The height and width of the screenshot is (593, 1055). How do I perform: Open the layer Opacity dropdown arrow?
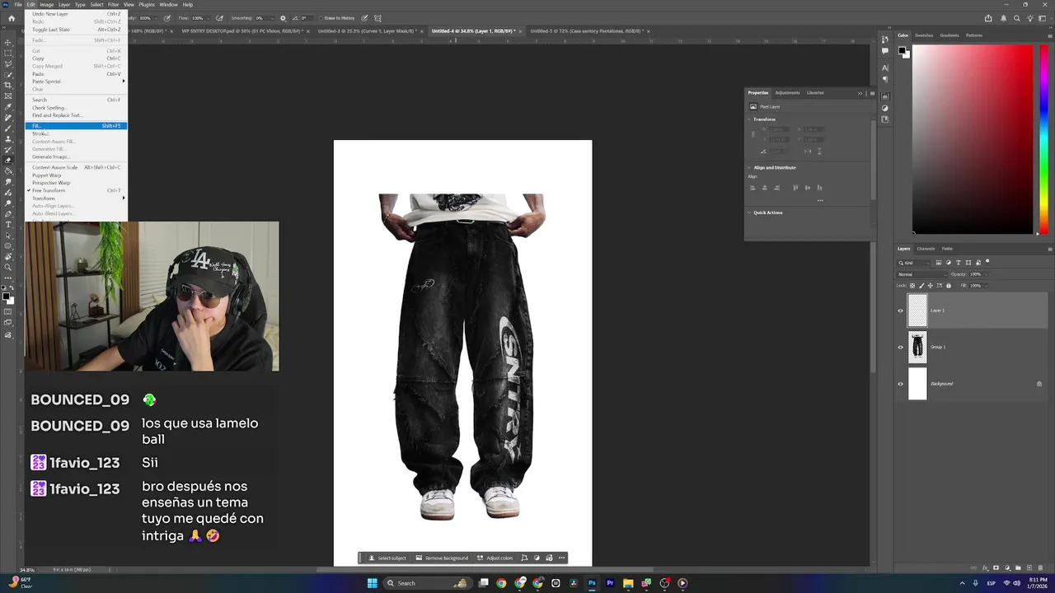(986, 274)
